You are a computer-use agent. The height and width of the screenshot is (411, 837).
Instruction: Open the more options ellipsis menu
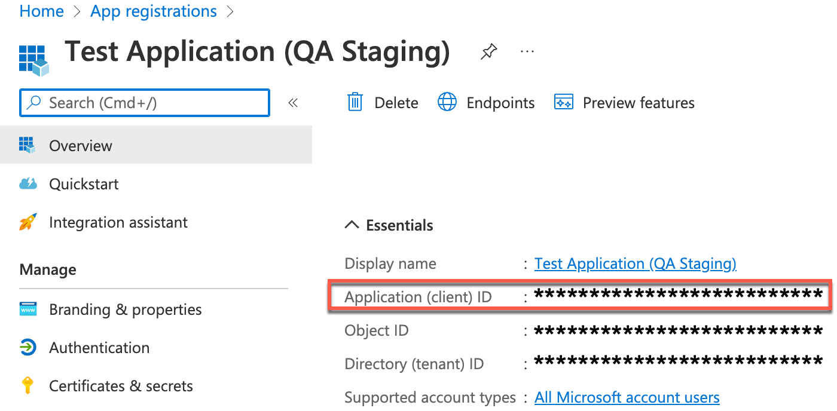527,52
